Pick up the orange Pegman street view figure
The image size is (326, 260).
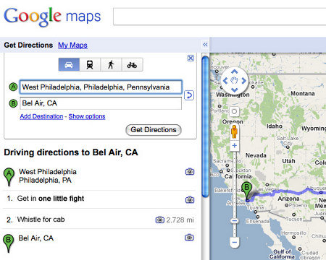[x=234, y=131]
